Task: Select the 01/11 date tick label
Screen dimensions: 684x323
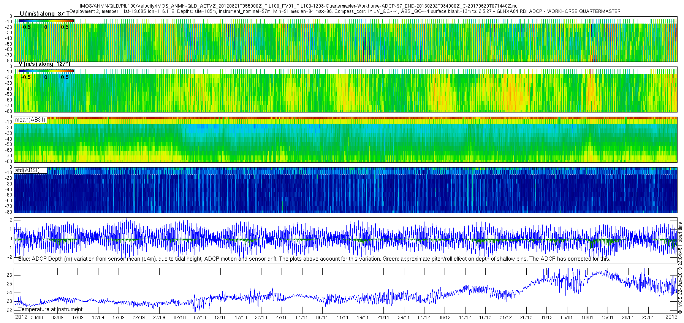Action: pyautogui.click(x=302, y=318)
